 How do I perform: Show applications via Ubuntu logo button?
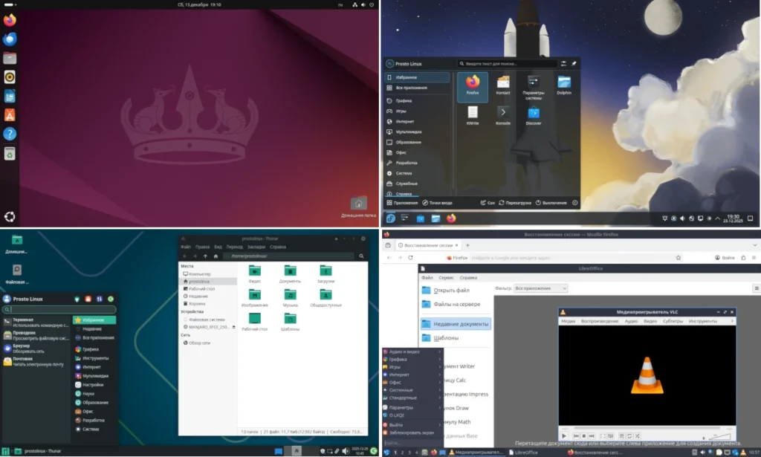(x=10, y=216)
